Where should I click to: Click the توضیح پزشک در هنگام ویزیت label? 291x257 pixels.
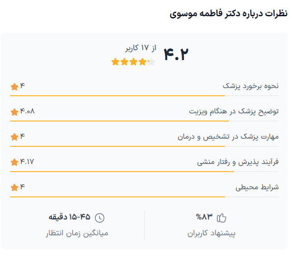[x=234, y=112]
